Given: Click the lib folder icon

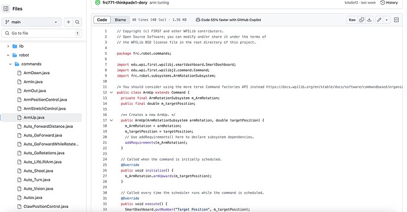Looking at the screenshot, I should [15, 46].
